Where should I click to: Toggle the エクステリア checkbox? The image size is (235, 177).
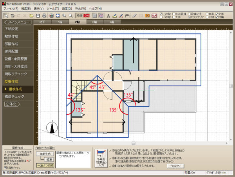click(x=190, y=17)
